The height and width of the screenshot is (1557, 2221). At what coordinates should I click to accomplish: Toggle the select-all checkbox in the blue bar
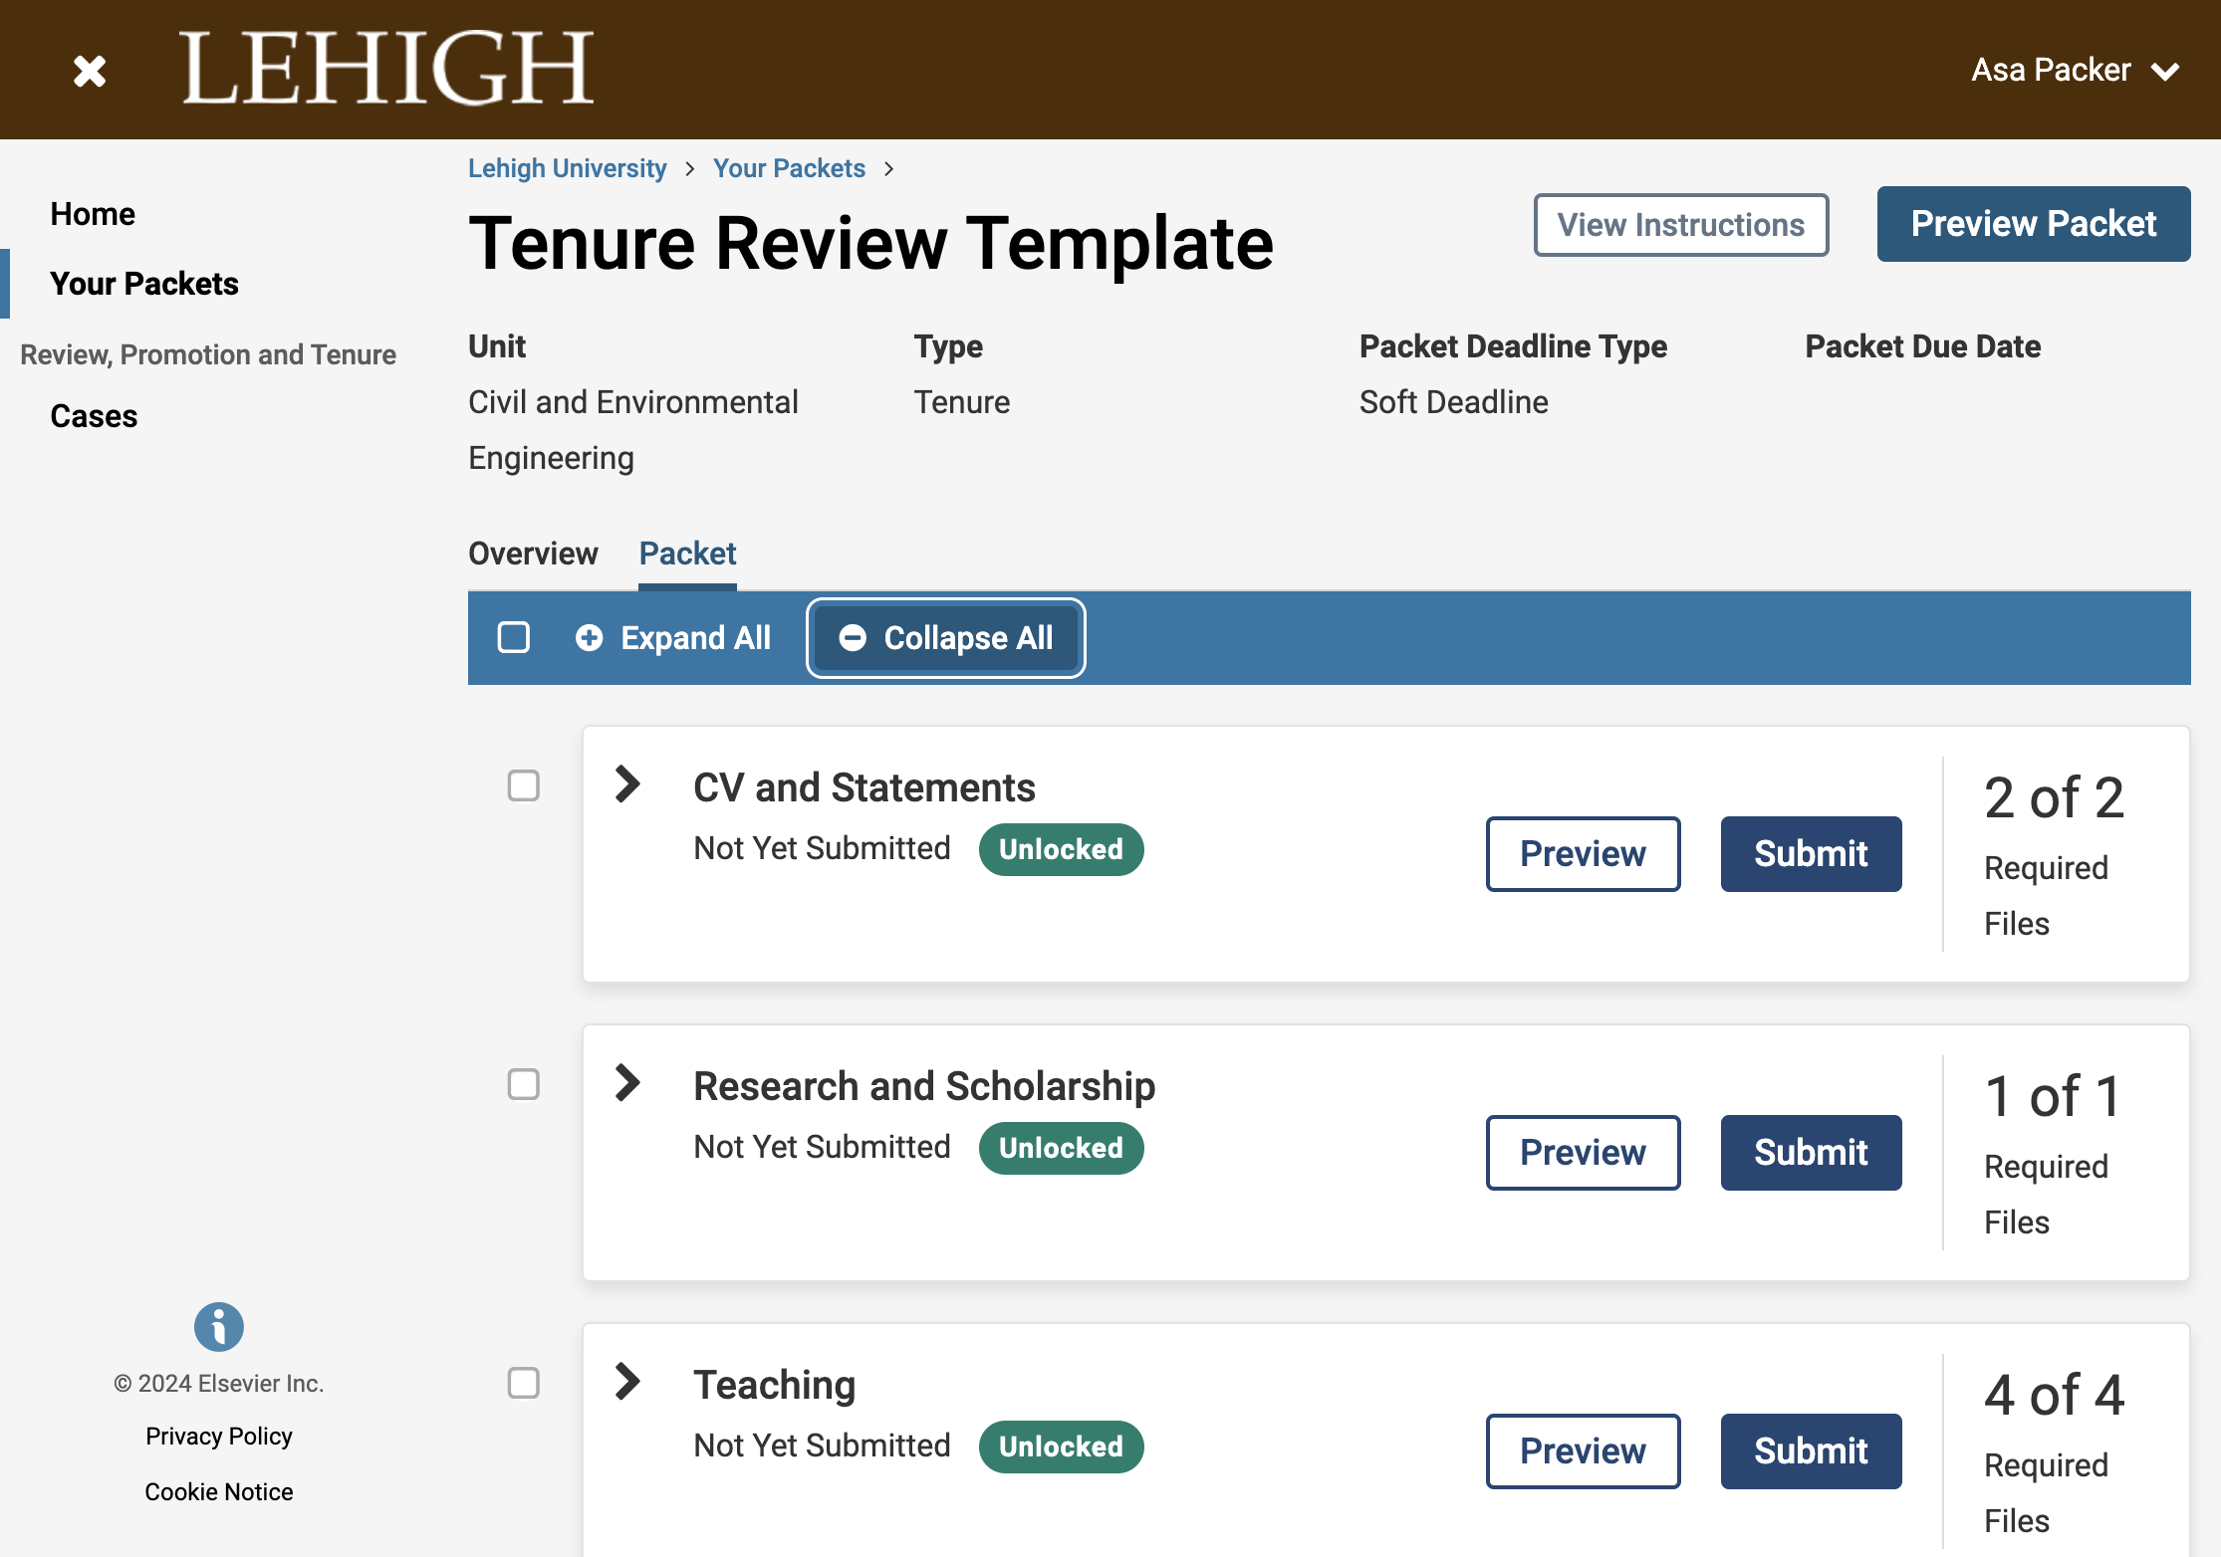(x=514, y=637)
